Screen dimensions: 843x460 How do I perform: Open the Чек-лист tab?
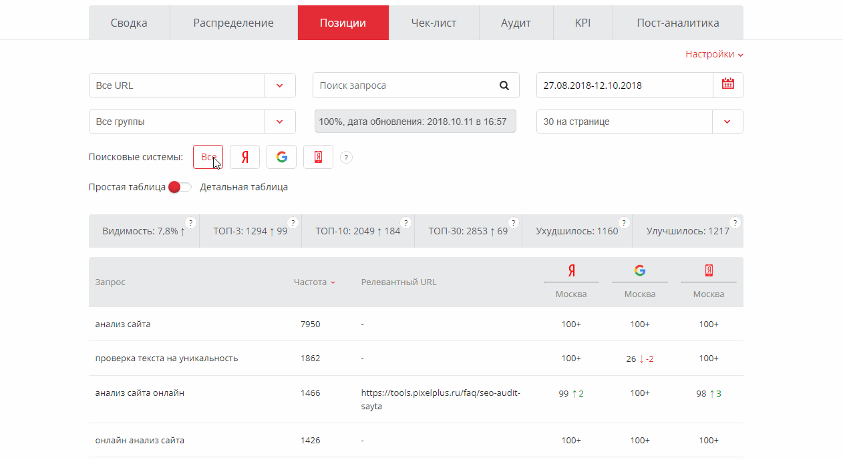[434, 23]
